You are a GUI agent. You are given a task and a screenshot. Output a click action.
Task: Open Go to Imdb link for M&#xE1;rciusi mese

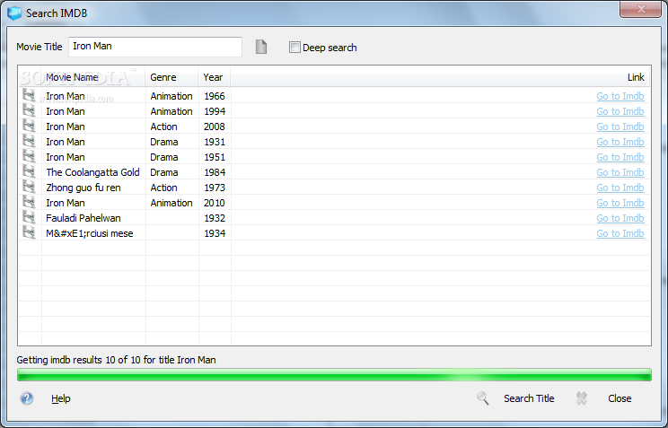click(620, 234)
